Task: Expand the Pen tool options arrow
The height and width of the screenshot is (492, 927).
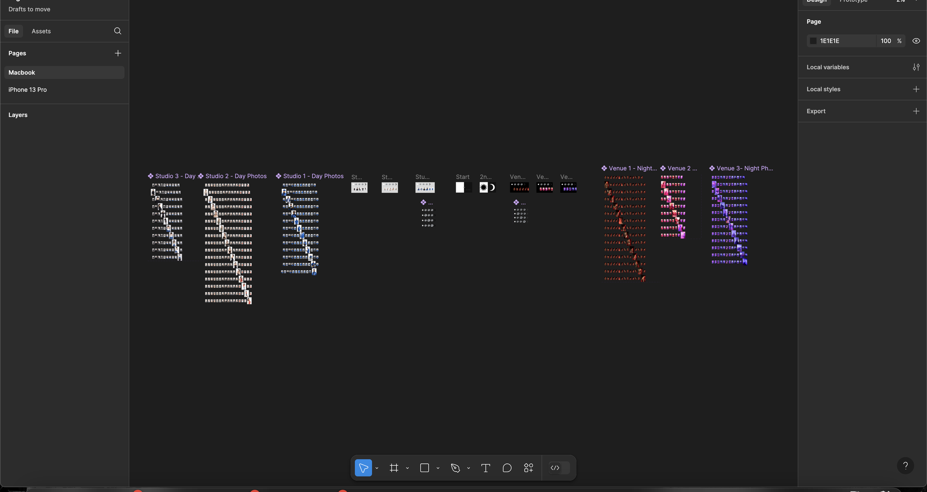Action: click(x=468, y=468)
